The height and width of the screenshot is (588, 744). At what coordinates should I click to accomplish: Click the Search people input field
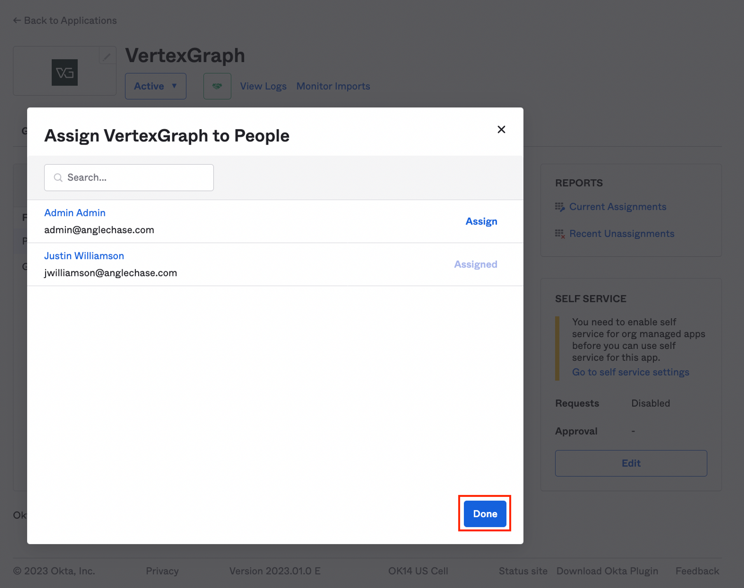tap(129, 177)
